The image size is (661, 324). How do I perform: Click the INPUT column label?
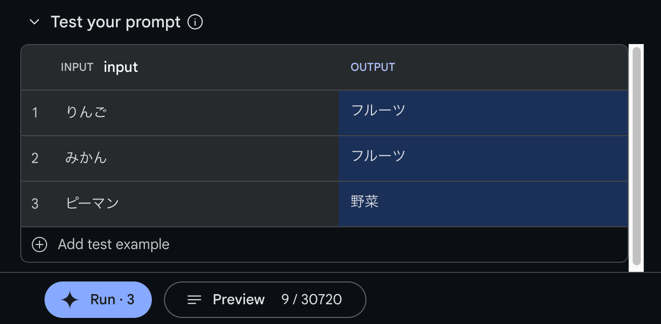(x=77, y=67)
